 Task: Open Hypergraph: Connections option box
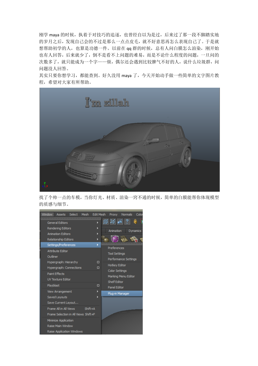point(98,268)
